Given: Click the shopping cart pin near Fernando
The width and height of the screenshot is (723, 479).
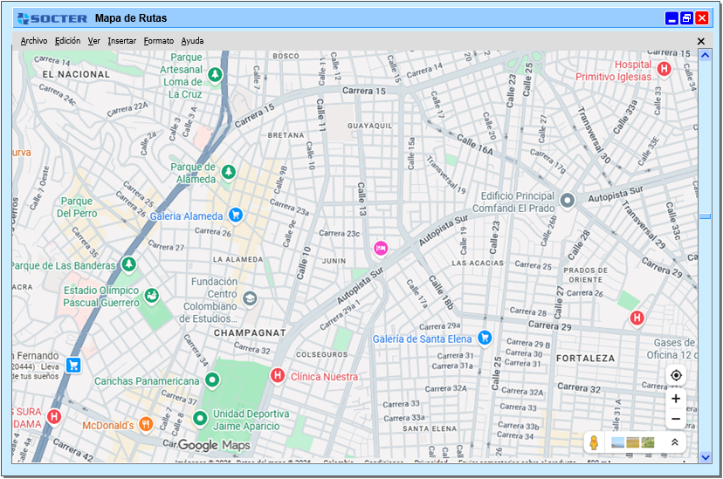Looking at the screenshot, I should click(73, 366).
